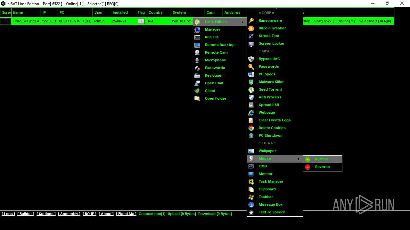Screen dimensions: 410x230
Task: Click the Malware Killer shield icon
Action: coord(251,82)
